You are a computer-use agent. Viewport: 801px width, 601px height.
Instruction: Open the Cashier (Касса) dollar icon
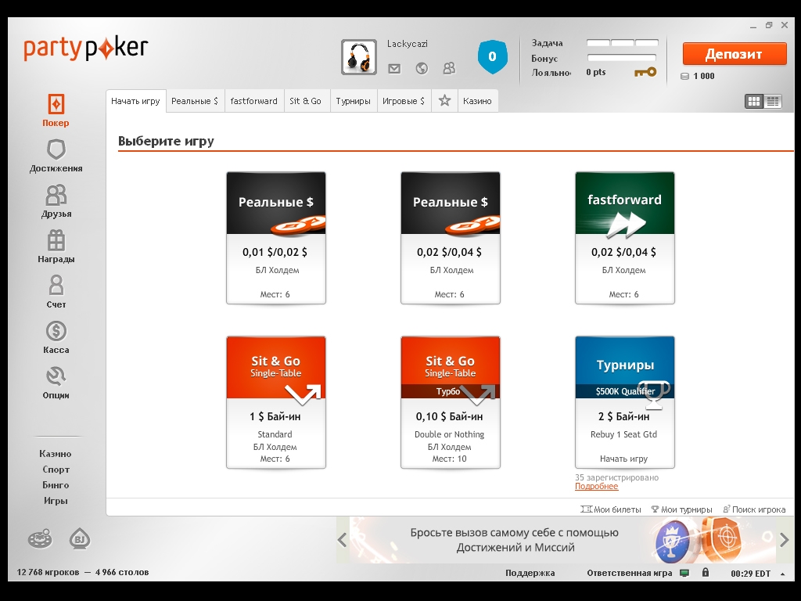(x=56, y=331)
